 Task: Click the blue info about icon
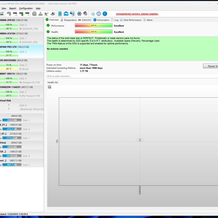coord(105,14)
